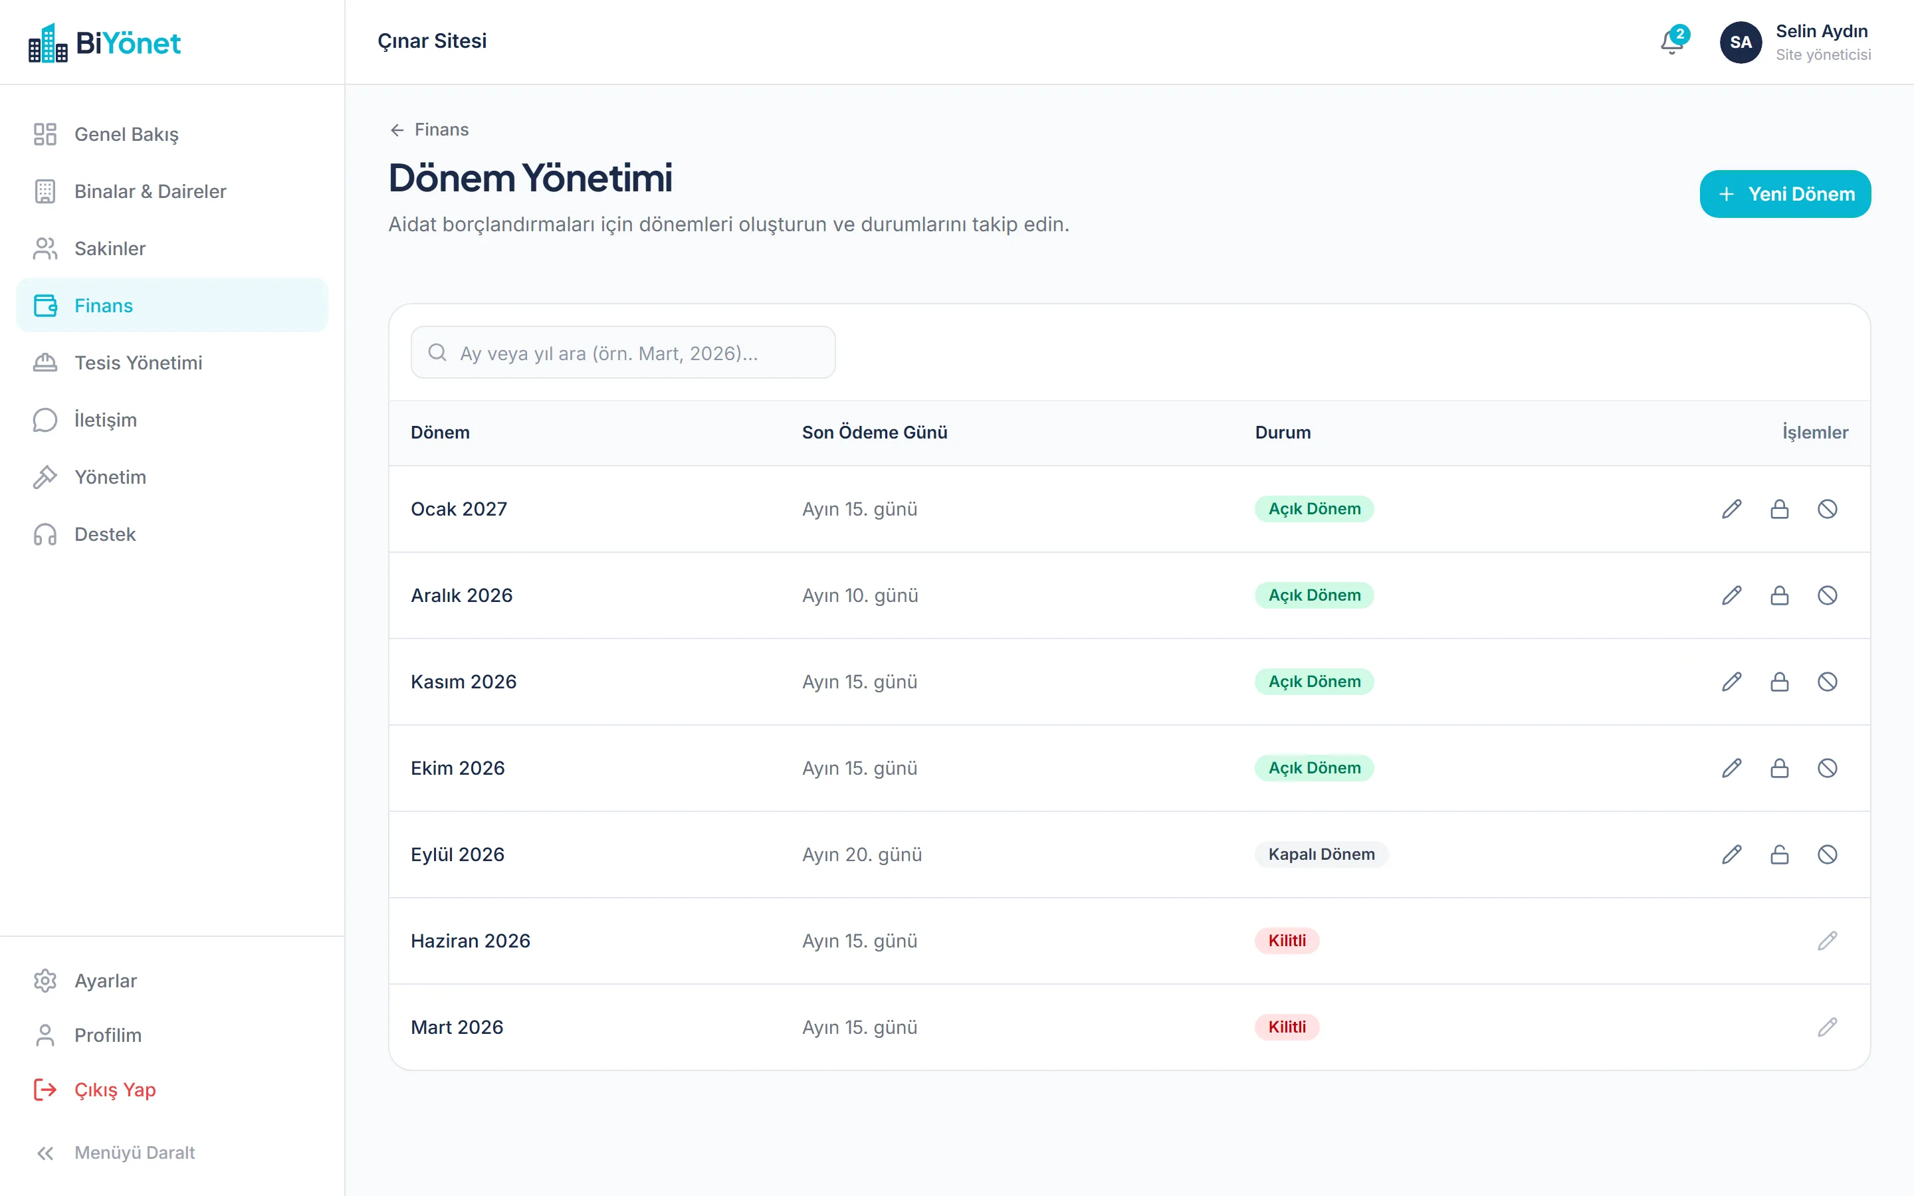
Task: Click the Kilitli badge for Haziran 2026
Action: coord(1287,940)
